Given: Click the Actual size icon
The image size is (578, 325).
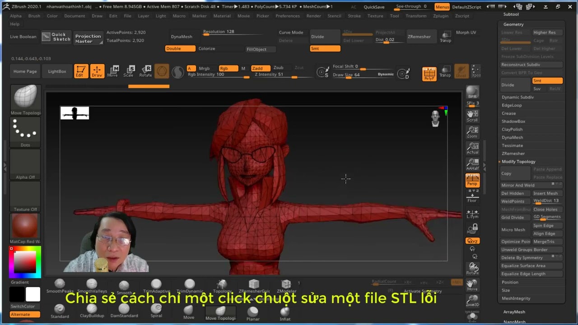Looking at the screenshot, I should tap(472, 148).
